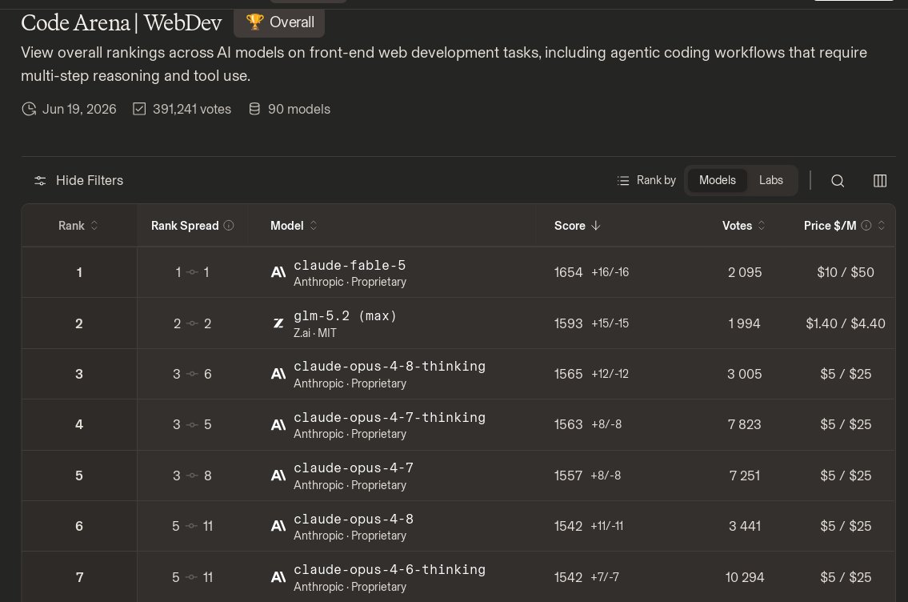Switch ranking to Models
908x602 pixels.
(x=717, y=180)
